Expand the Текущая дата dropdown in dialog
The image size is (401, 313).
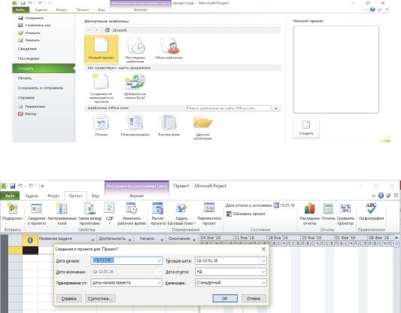pyautogui.click(x=263, y=261)
